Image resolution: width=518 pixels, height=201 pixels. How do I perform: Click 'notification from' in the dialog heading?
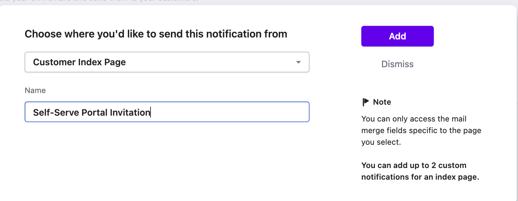pos(246,34)
